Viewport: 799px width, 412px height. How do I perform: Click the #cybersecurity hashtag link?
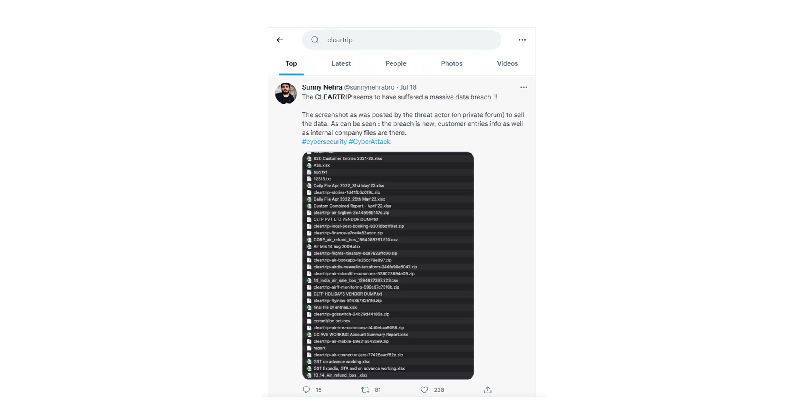point(324,142)
